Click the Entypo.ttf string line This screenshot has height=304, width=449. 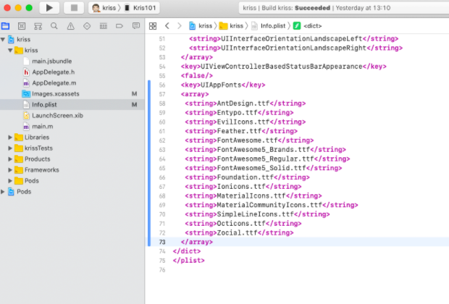239,112
